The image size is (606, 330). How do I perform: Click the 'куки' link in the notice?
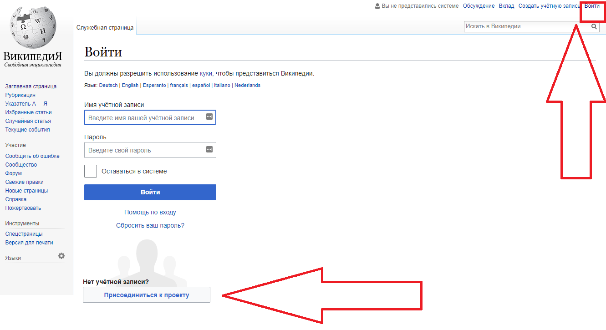coord(206,73)
